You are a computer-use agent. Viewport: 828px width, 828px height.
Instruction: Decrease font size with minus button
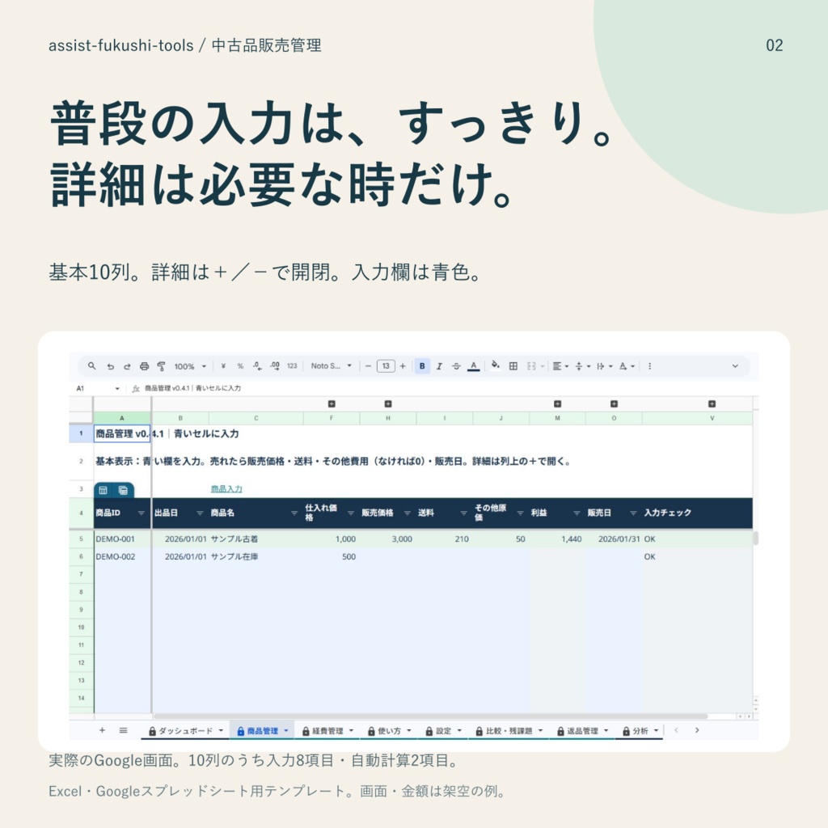368,366
